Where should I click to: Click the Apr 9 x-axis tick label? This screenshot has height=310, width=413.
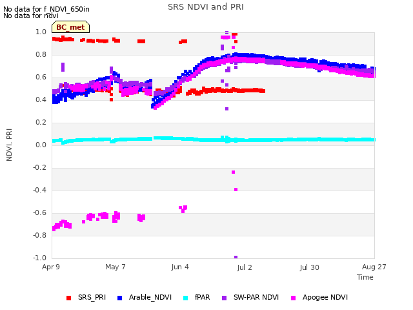51,267
